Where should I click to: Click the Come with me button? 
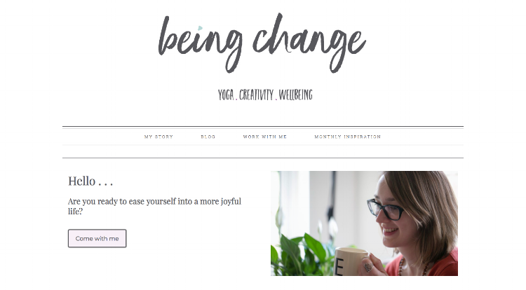[x=97, y=238]
